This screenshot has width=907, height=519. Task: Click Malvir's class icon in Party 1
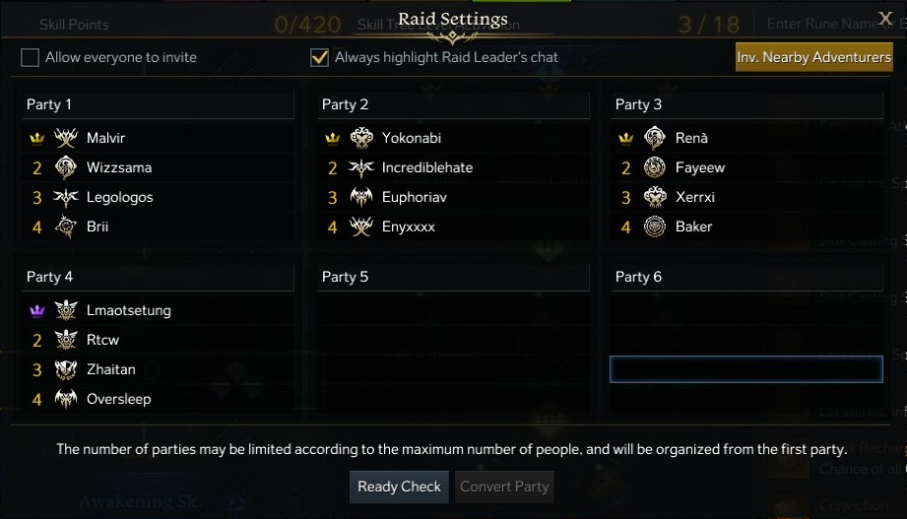coord(66,138)
